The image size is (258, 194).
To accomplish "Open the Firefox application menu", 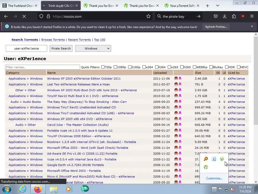I will tap(252, 16).
